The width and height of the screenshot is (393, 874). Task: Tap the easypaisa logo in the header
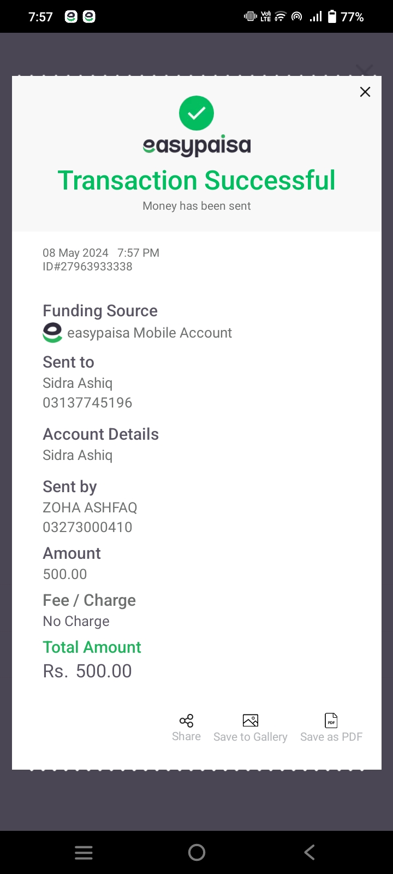[196, 146]
